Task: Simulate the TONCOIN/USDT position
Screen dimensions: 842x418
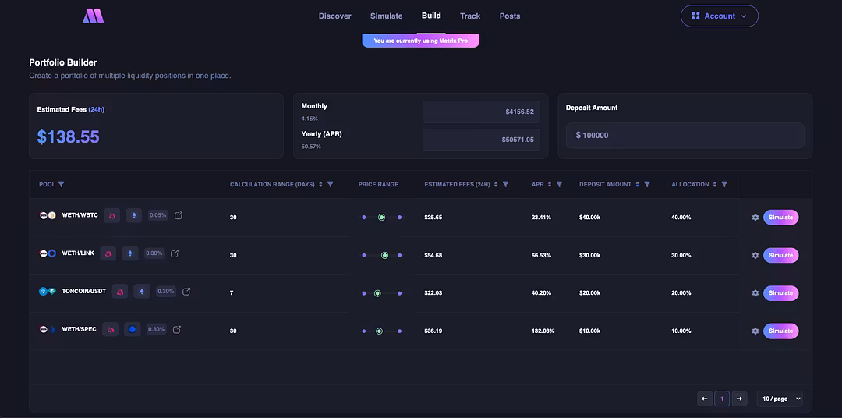Action: (780, 293)
